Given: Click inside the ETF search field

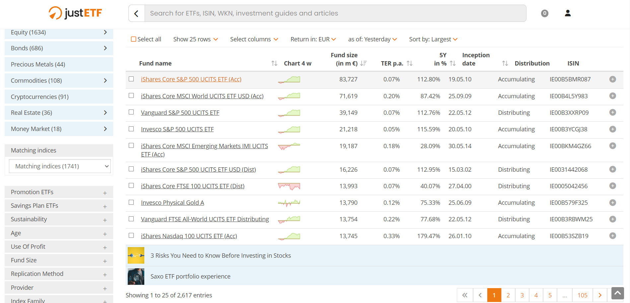Looking at the screenshot, I should (332, 13).
